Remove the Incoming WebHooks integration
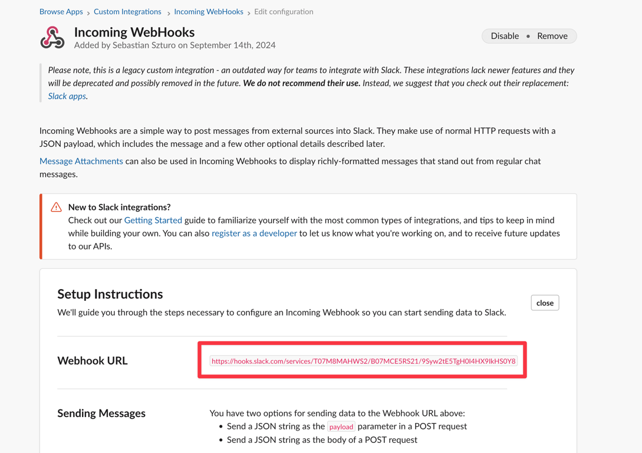642x453 pixels. [552, 36]
